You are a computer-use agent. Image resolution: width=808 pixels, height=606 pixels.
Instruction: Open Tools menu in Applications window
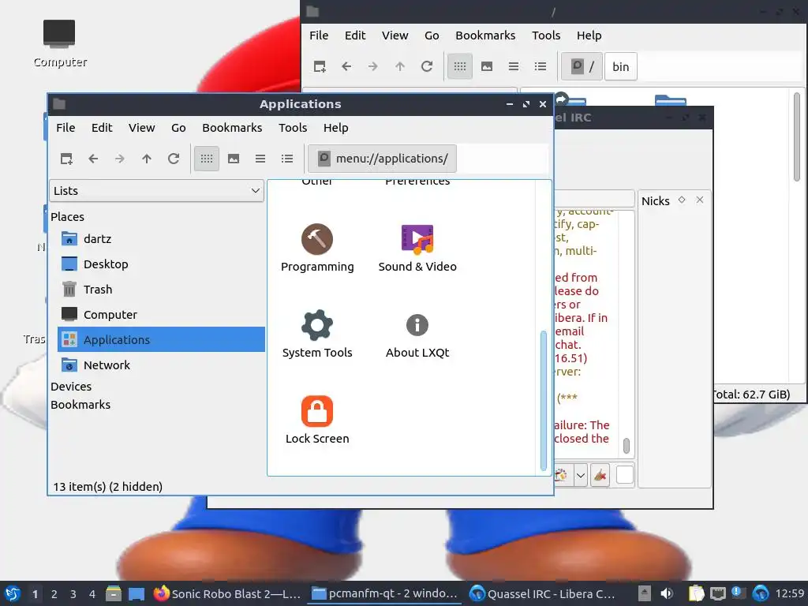click(293, 128)
